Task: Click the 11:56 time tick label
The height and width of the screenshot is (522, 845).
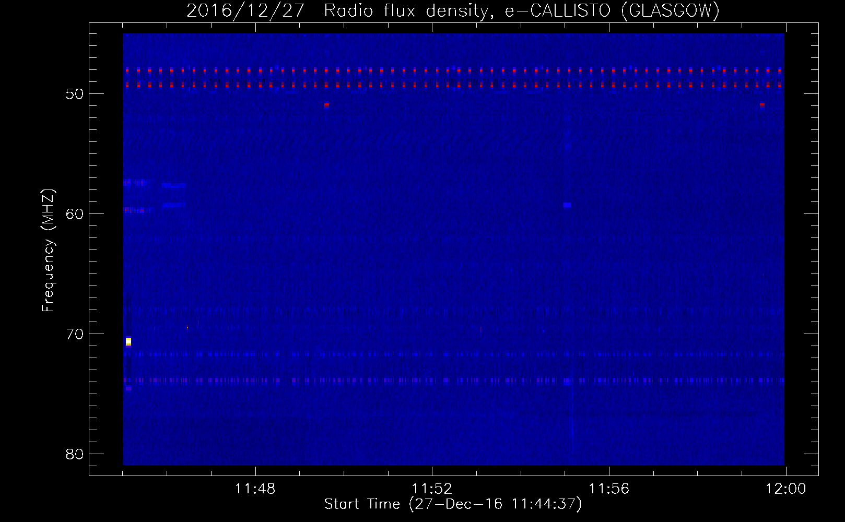Action: click(x=609, y=489)
